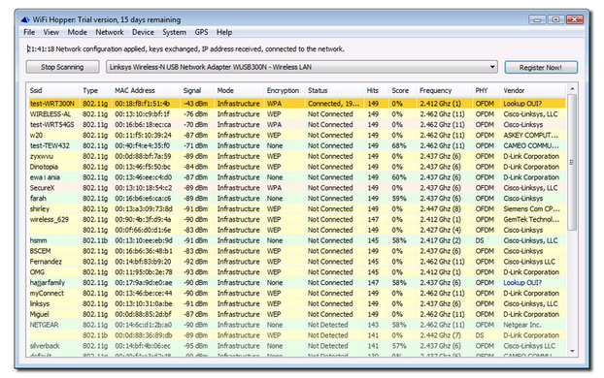Select the ewa i ania network row
The width and height of the screenshot is (604, 378).
coord(297,177)
